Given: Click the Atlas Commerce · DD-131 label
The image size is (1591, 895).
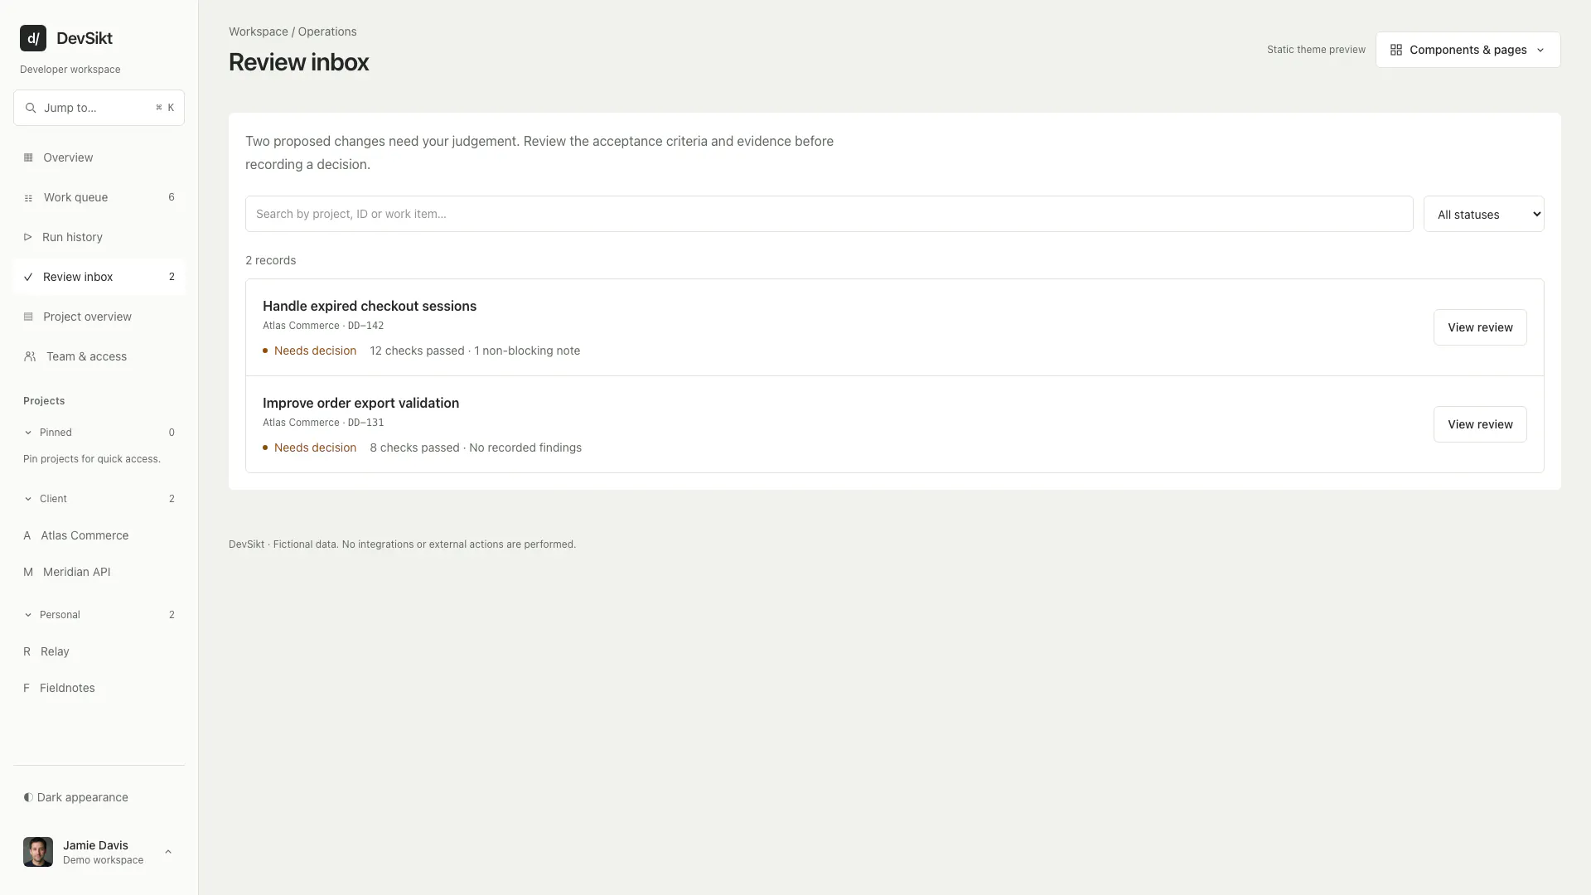Looking at the screenshot, I should [x=323, y=423].
